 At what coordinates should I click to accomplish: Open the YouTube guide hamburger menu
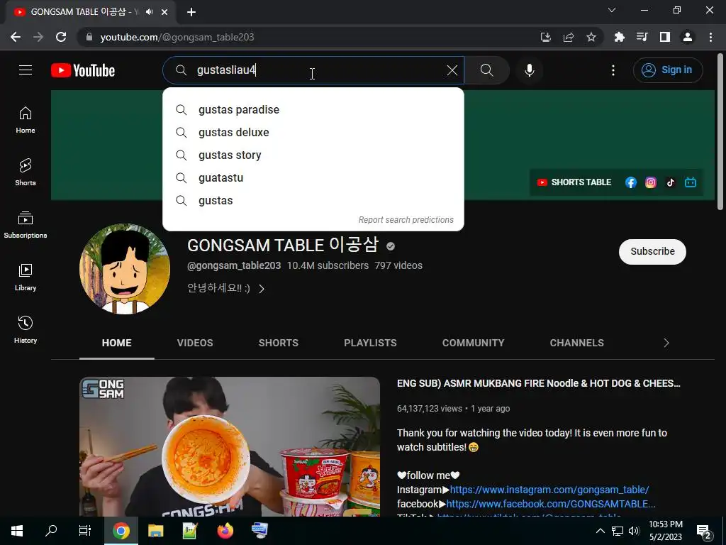point(26,70)
